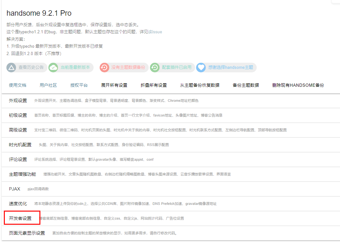Click 展开所有设置 to expand all

pos(114,85)
